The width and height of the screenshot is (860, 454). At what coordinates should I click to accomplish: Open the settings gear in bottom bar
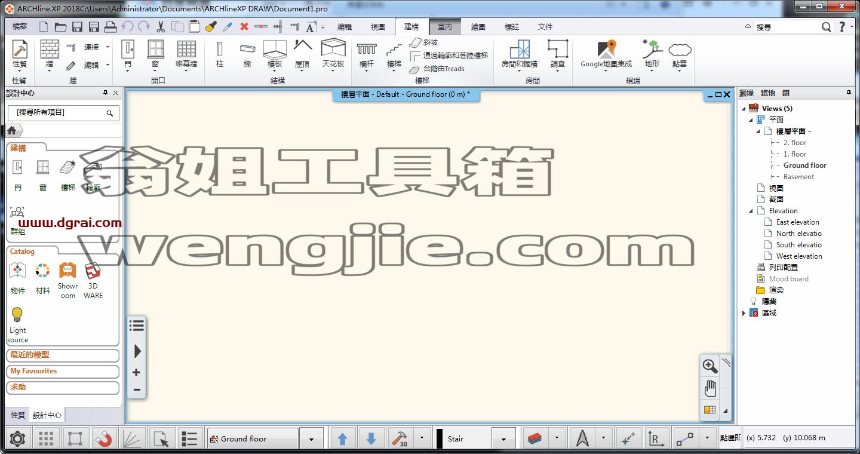click(18, 439)
